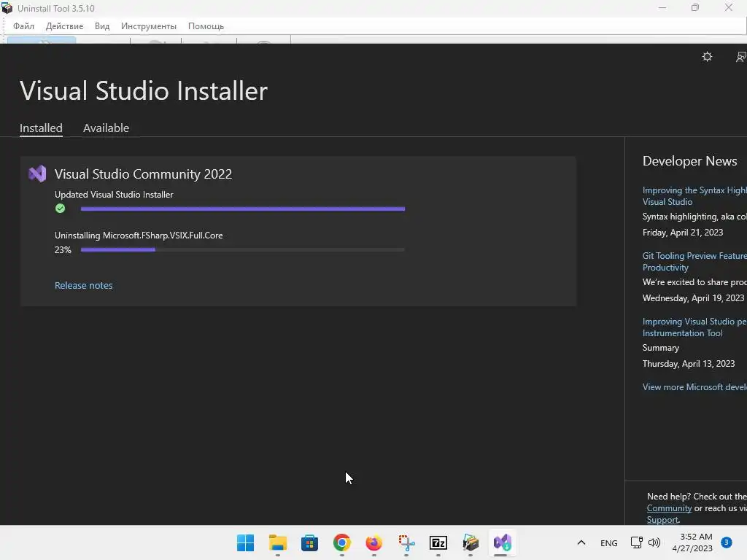Open the Действие menu
The image size is (747, 560).
pos(64,26)
